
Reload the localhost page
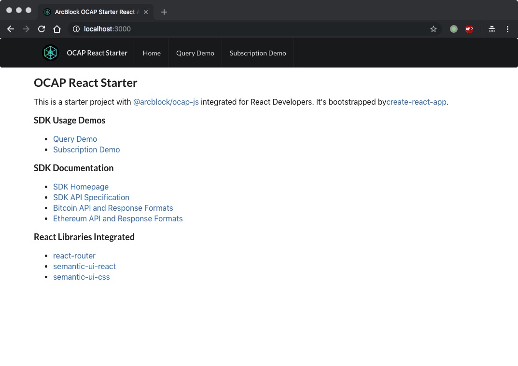point(42,29)
